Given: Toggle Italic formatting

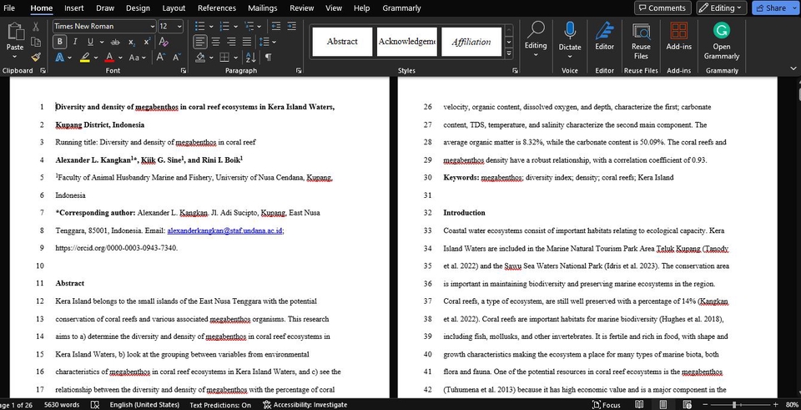Looking at the screenshot, I should (75, 42).
